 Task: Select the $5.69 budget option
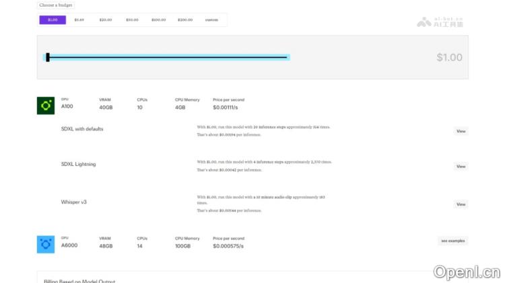[x=79, y=20]
